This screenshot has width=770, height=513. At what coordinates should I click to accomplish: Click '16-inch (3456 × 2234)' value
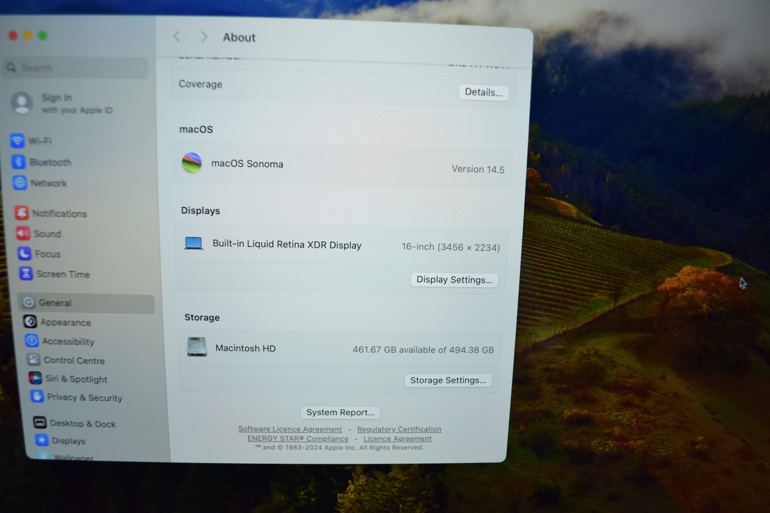[451, 247]
